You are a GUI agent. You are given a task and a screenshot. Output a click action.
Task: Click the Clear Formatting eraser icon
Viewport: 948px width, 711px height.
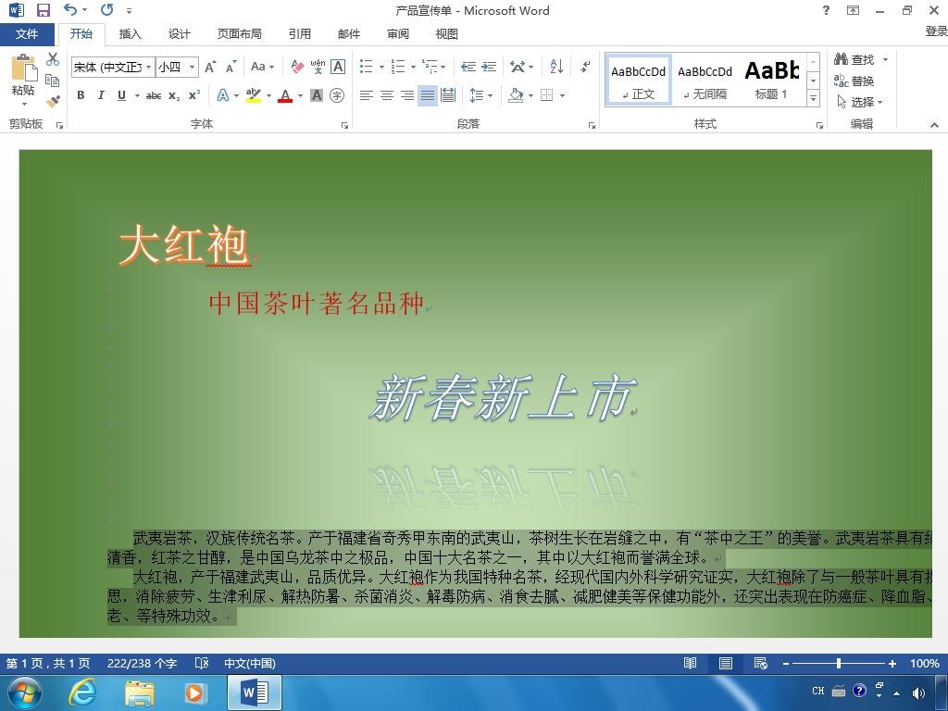[297, 67]
